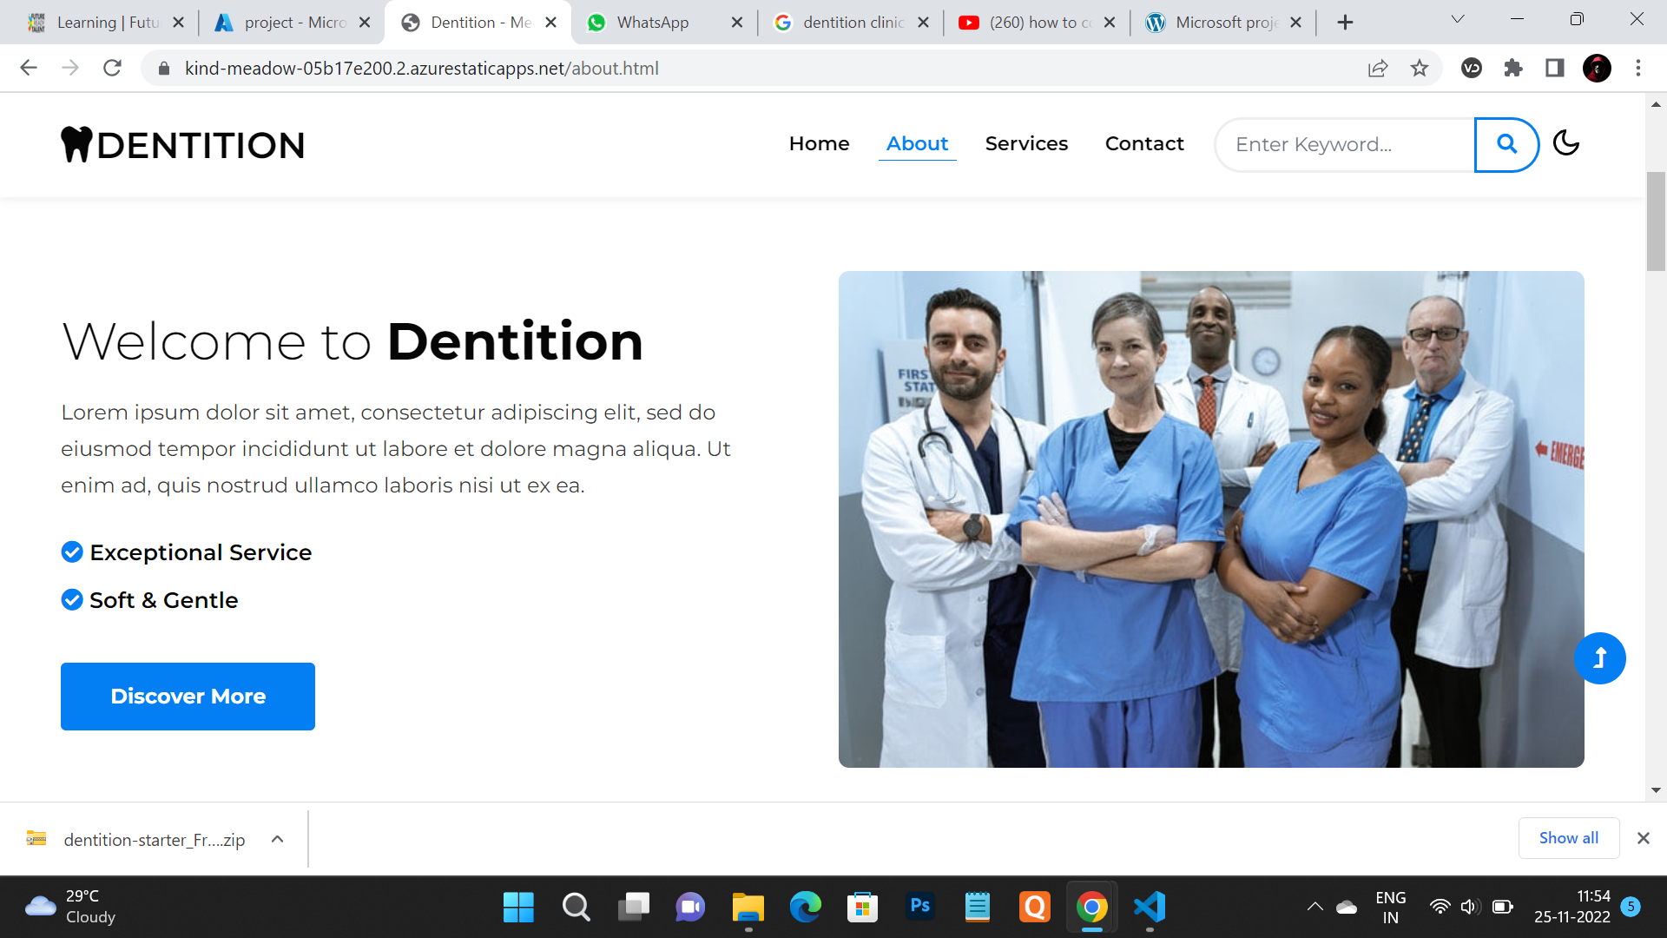
Task: Expand the dentition-starter zip download options
Action: coord(277,839)
